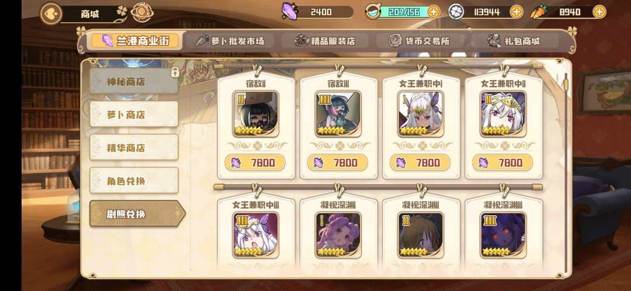Viewport: 631px width, 291px height.
Task: Tap plus icon next to 113944 clover coins
Action: tap(516, 12)
